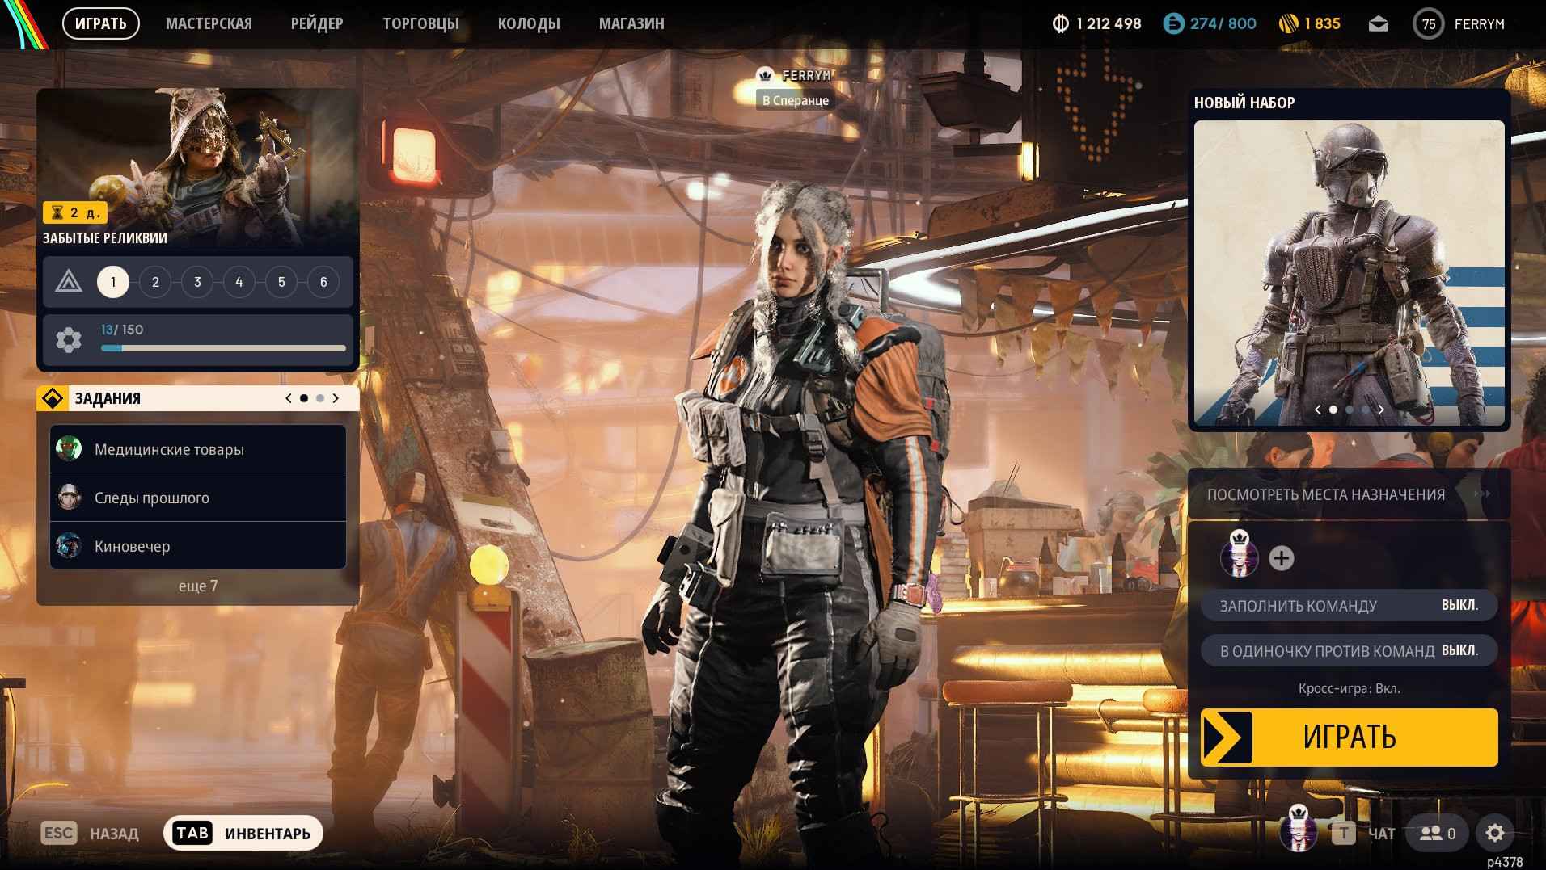Image resolution: width=1546 pixels, height=870 pixels.
Task: Click the 274/ 800 balance
Action: [1223, 24]
